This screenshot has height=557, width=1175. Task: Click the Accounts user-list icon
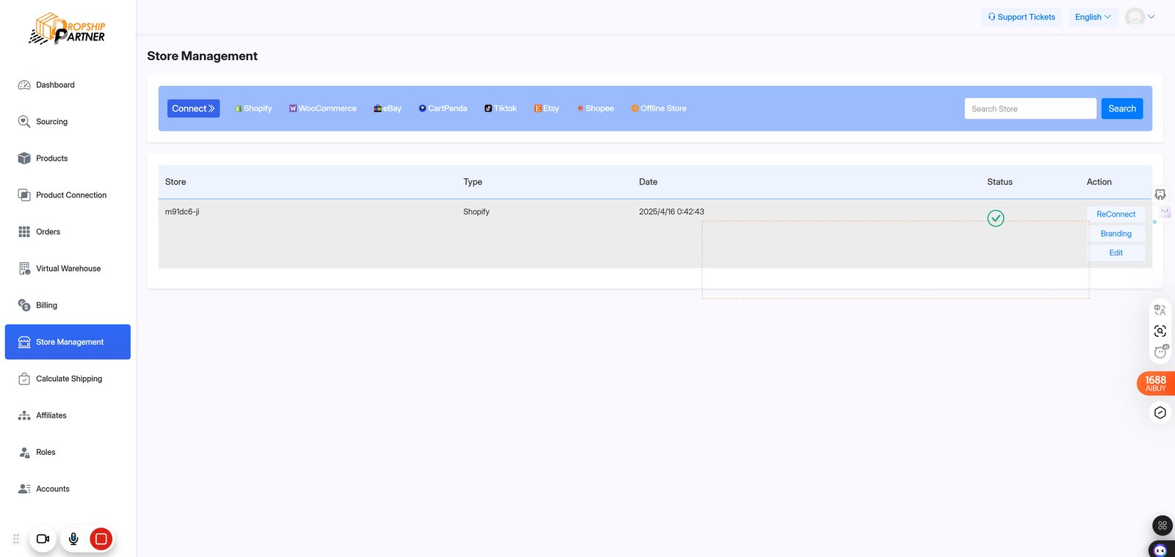(x=24, y=489)
